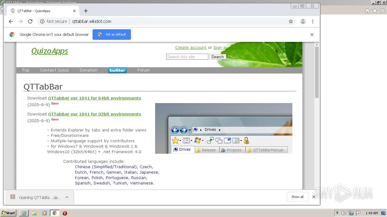Screen dimensions: 387x217
Task: Bookmark this page with the star icon
Action: coord(291,21)
